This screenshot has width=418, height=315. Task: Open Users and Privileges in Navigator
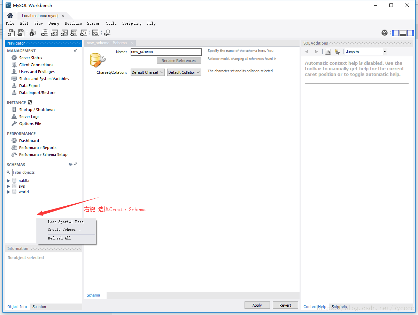[x=37, y=72]
